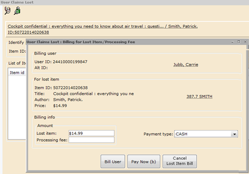This screenshot has width=249, height=174.
Task: Click the Processing fee input field
Action: coord(91,140)
